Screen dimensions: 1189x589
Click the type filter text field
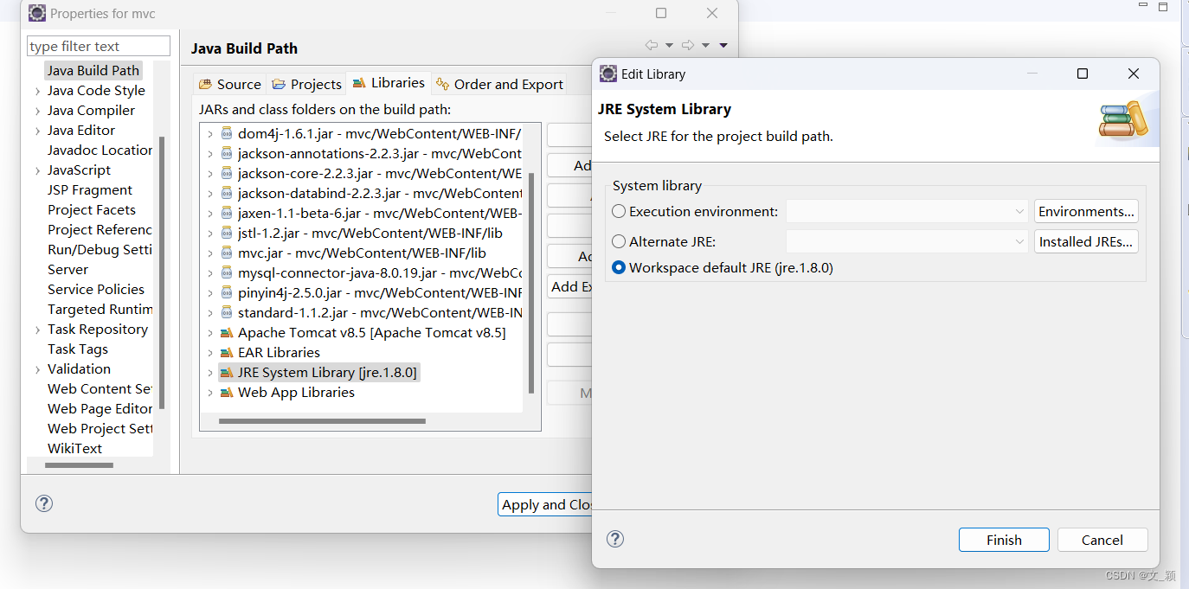(99, 46)
